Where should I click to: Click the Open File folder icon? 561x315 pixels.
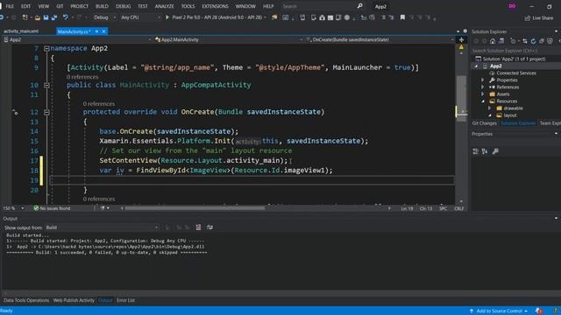(x=37, y=17)
